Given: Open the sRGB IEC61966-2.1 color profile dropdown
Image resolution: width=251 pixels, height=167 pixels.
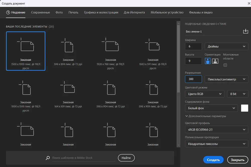Looking at the screenshot, I should [216, 130].
